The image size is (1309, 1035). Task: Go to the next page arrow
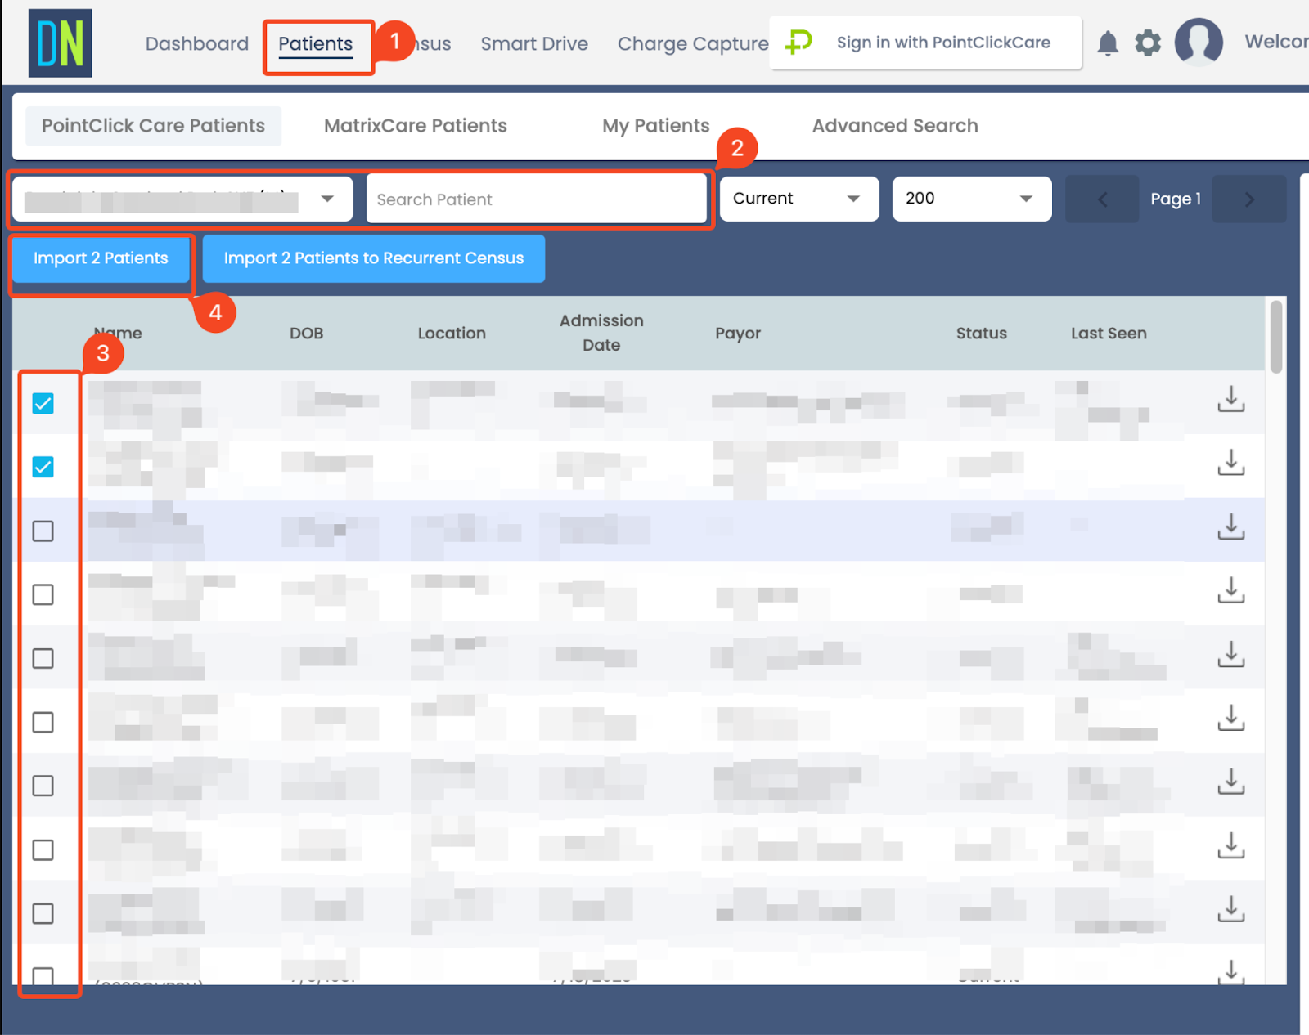click(x=1249, y=199)
